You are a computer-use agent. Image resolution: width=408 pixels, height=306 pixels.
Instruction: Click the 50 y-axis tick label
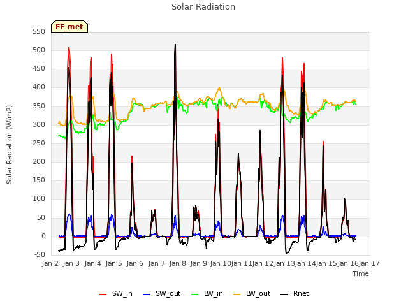41,217
